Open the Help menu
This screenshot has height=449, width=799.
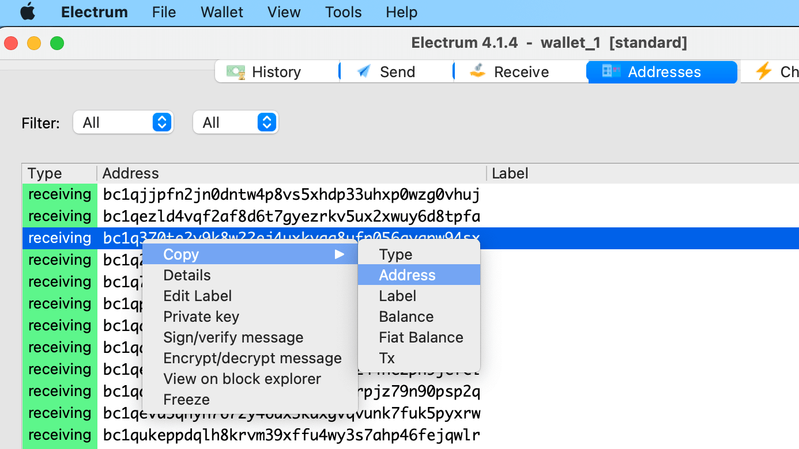pos(401,12)
